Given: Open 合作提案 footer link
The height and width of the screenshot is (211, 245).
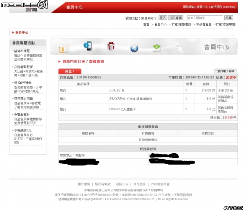Looking at the screenshot, I should pos(139,184).
